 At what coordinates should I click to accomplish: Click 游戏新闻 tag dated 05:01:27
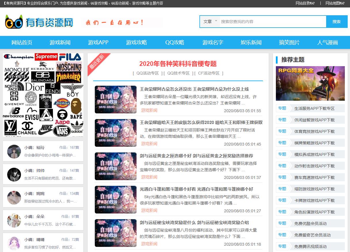coord(149,211)
